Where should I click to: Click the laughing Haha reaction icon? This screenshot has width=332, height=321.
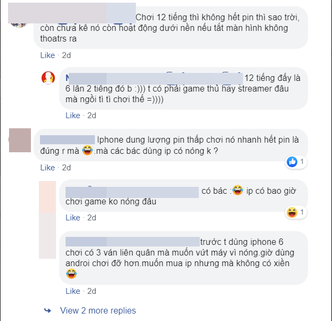pyautogui.click(x=292, y=212)
